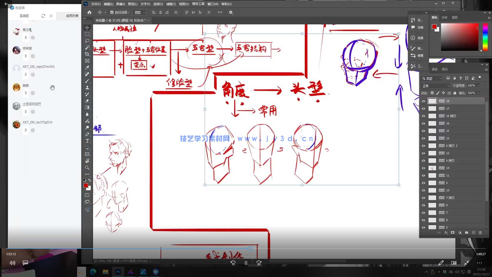
Task: Click the add layer mask icon
Action: 453,233
